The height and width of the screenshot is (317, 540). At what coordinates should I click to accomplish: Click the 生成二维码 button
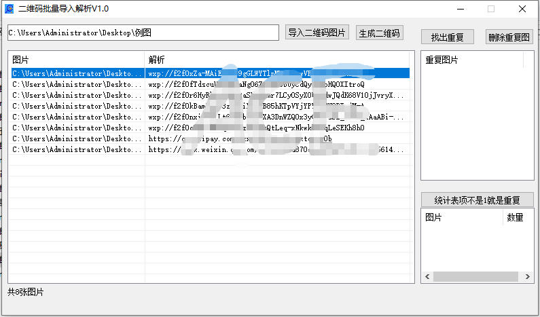pyautogui.click(x=379, y=33)
